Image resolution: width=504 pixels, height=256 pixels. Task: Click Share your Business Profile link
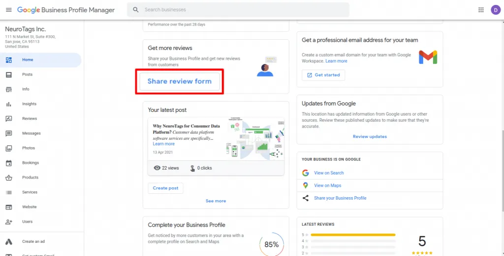pos(340,198)
